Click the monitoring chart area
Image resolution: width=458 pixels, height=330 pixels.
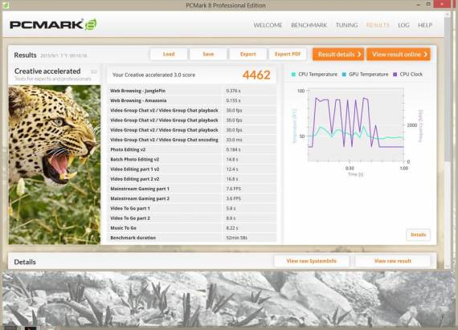(356, 125)
